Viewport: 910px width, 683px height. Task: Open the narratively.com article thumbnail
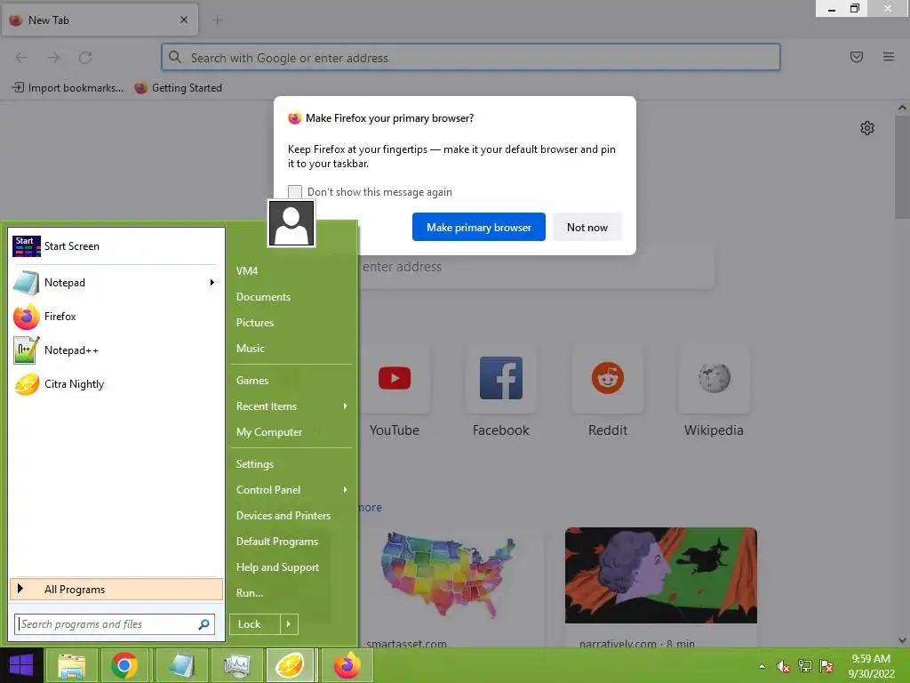coord(661,575)
